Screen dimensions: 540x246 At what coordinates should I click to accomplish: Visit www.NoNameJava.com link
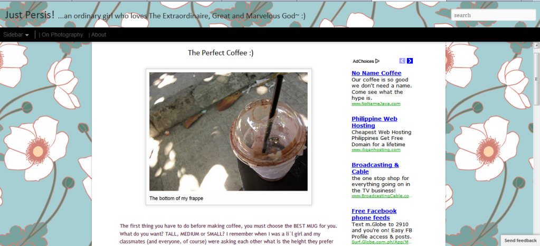pyautogui.click(x=376, y=103)
